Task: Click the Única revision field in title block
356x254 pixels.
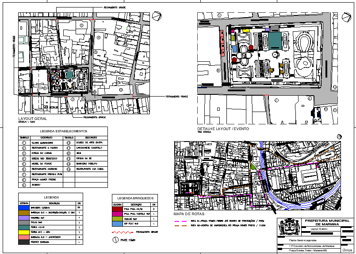Action: 347,250
